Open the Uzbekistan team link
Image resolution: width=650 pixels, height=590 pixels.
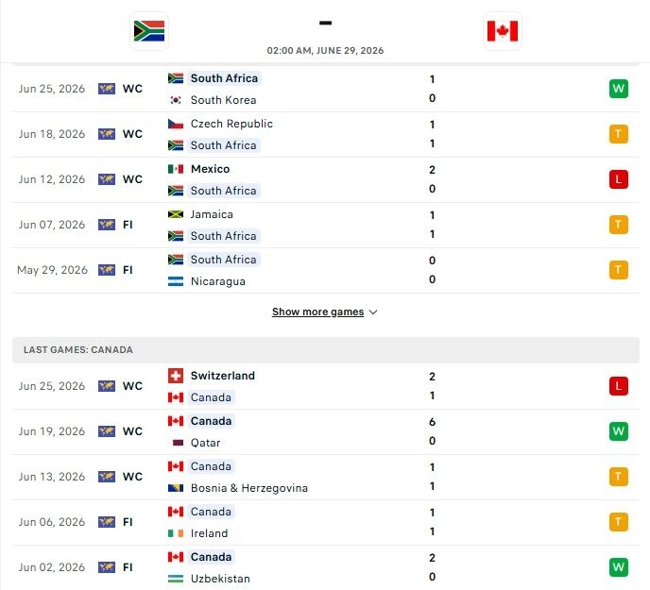pyautogui.click(x=220, y=579)
